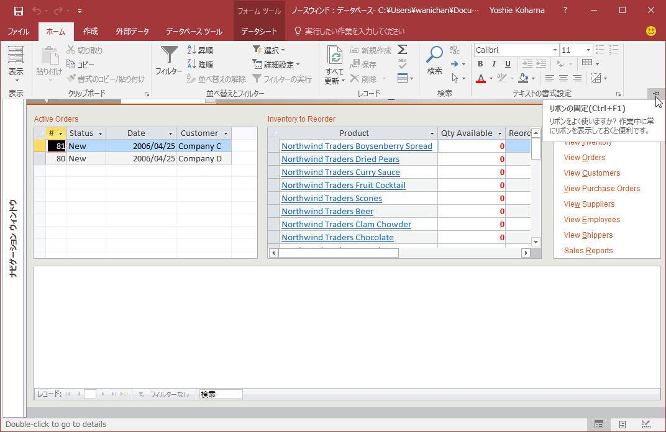
Task: Click the feedback smiley face icon
Action: [x=650, y=31]
